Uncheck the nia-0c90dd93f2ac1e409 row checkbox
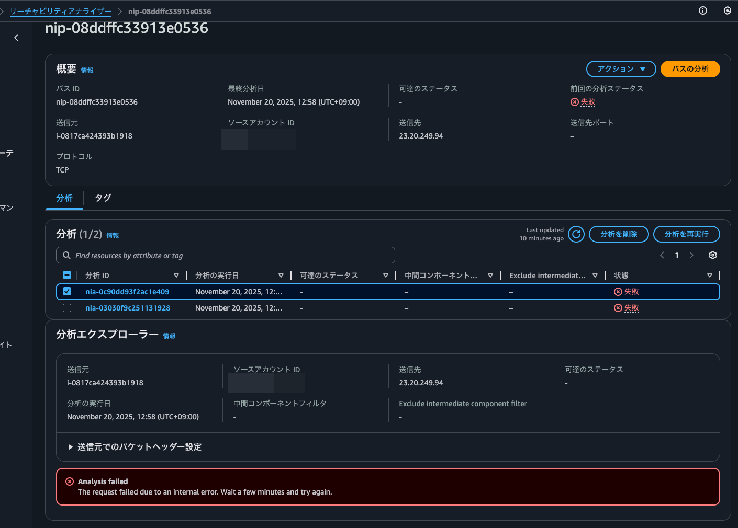738x528 pixels. point(67,291)
